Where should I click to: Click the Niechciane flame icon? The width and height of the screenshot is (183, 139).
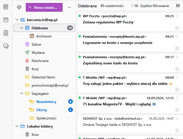coord(27,61)
